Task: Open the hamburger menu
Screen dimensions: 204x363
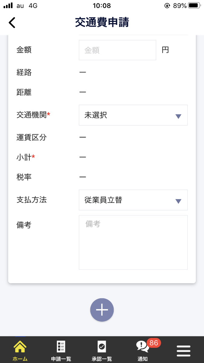Action: coord(183,351)
